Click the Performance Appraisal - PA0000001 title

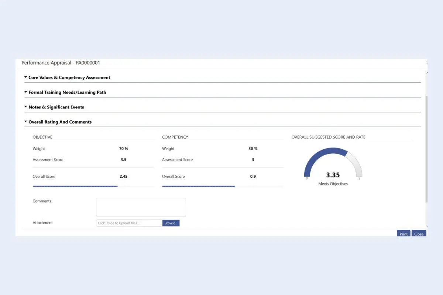(x=61, y=63)
